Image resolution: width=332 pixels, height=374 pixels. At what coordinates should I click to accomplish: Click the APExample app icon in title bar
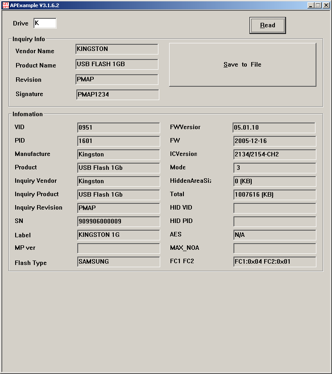tap(5, 5)
